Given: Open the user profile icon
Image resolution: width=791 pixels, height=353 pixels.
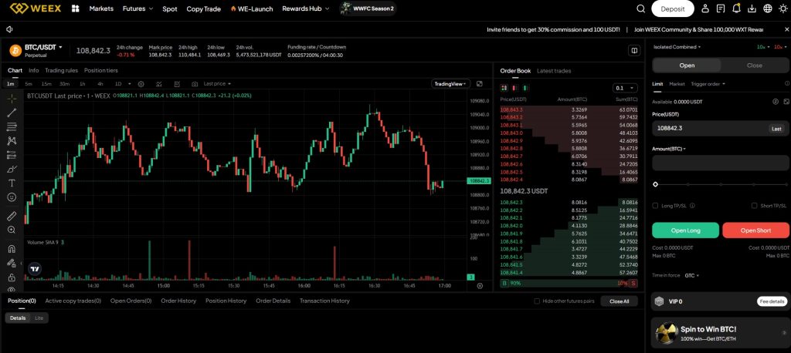Looking at the screenshot, I should tap(705, 8).
